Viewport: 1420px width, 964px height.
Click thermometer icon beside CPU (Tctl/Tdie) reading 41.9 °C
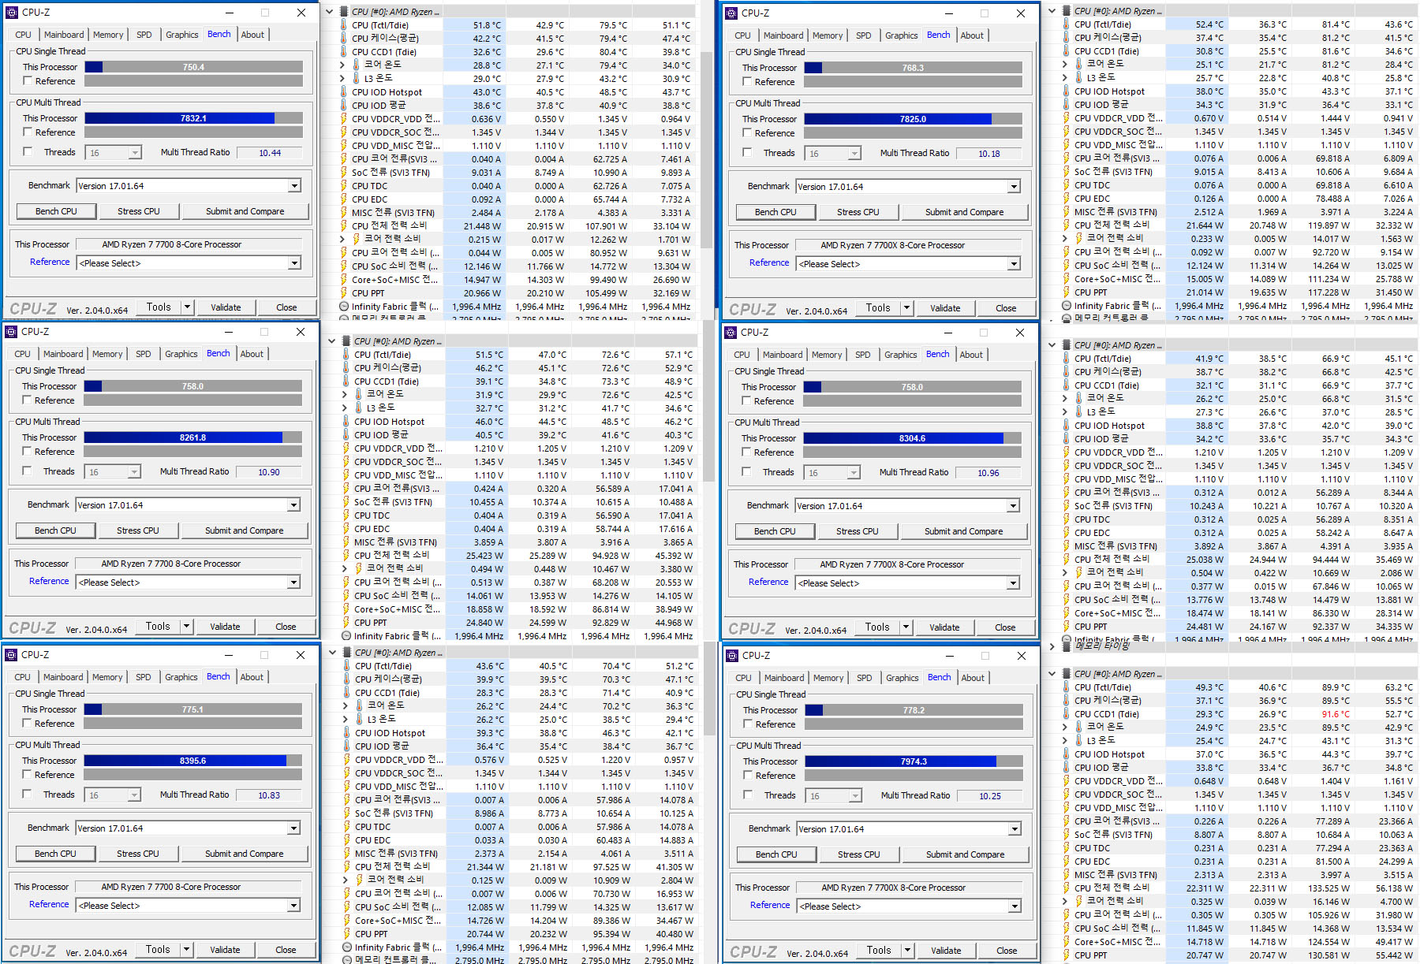[x=1067, y=359]
